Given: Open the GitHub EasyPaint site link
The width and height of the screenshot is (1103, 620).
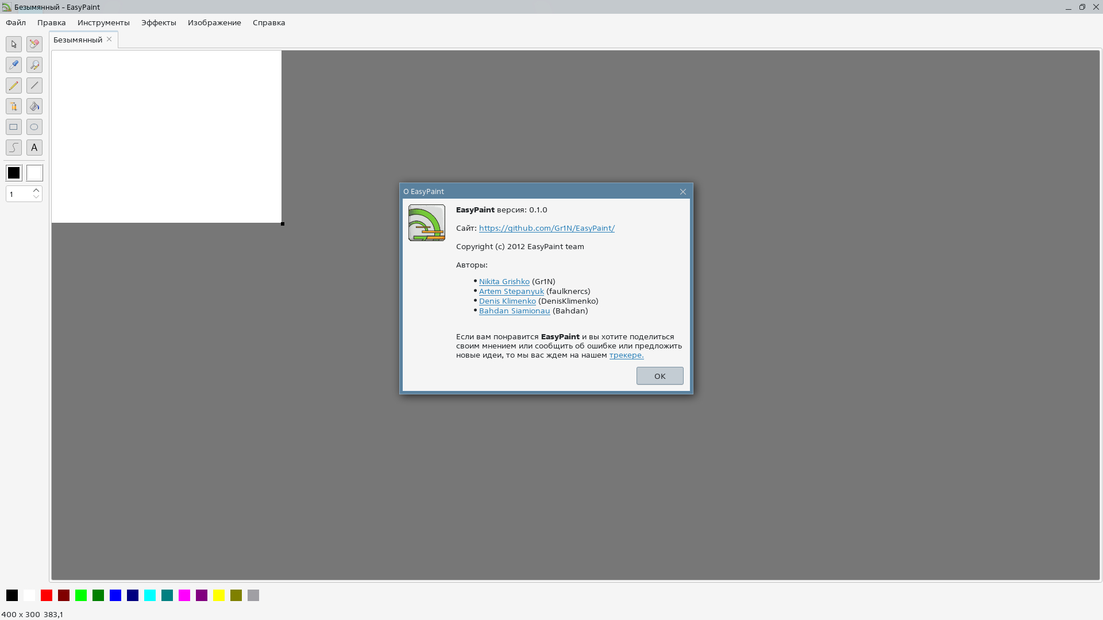Looking at the screenshot, I should pos(547,228).
